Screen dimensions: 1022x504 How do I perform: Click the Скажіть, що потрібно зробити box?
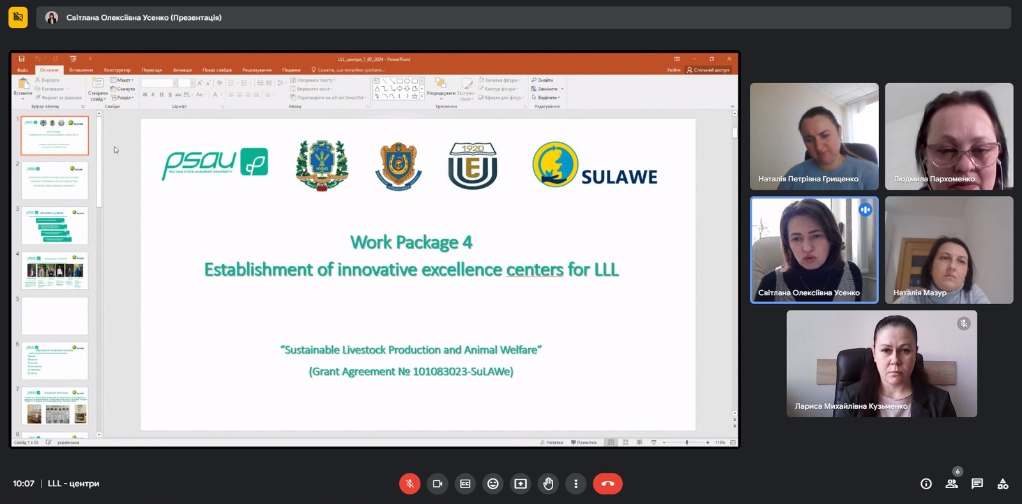click(348, 70)
